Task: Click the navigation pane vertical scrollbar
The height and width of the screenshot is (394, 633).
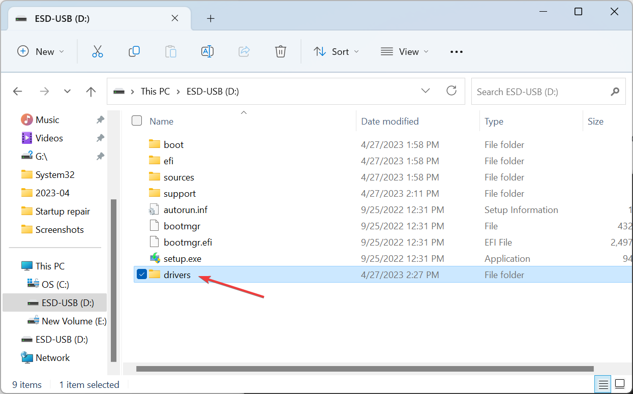Action: point(114,280)
